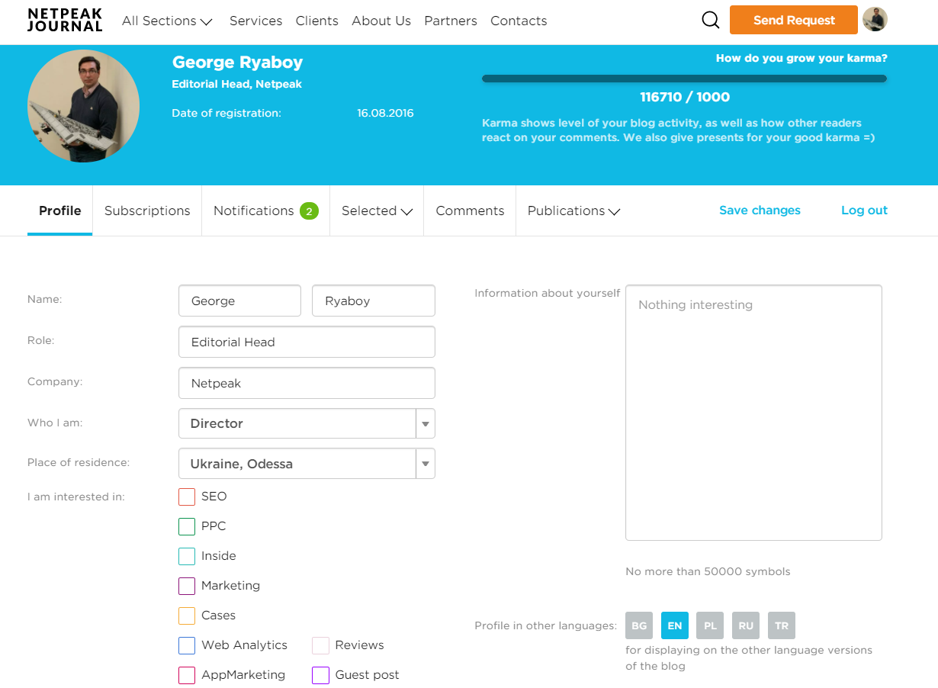This screenshot has height=688, width=938.
Task: Navigate to Partners
Action: (x=451, y=21)
